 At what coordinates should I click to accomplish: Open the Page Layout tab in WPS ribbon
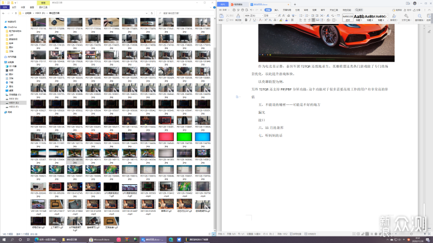287,10
